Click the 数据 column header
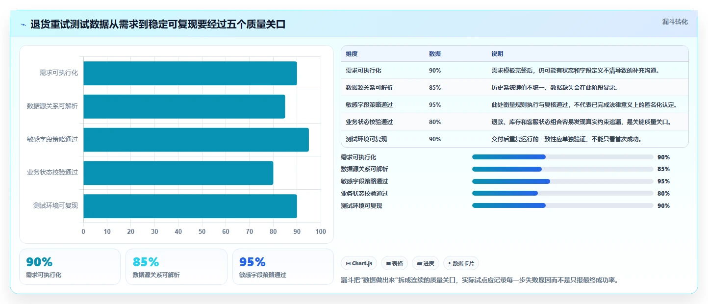The width and height of the screenshot is (708, 304). pos(435,54)
